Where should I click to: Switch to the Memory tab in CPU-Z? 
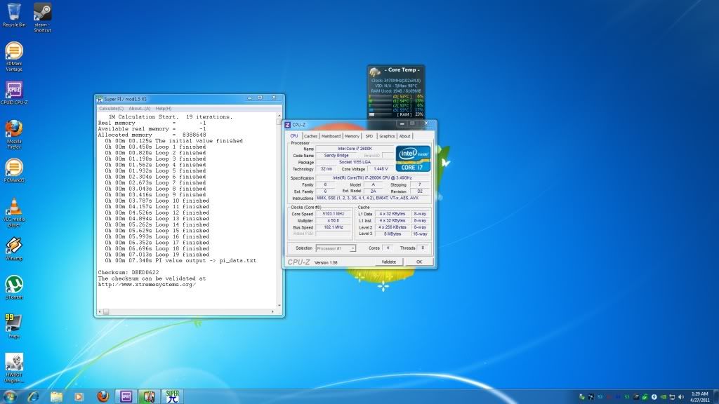pyautogui.click(x=352, y=136)
